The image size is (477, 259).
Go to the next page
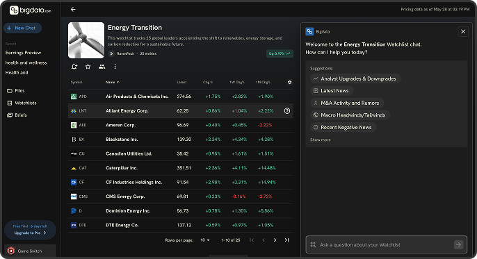coord(275,240)
